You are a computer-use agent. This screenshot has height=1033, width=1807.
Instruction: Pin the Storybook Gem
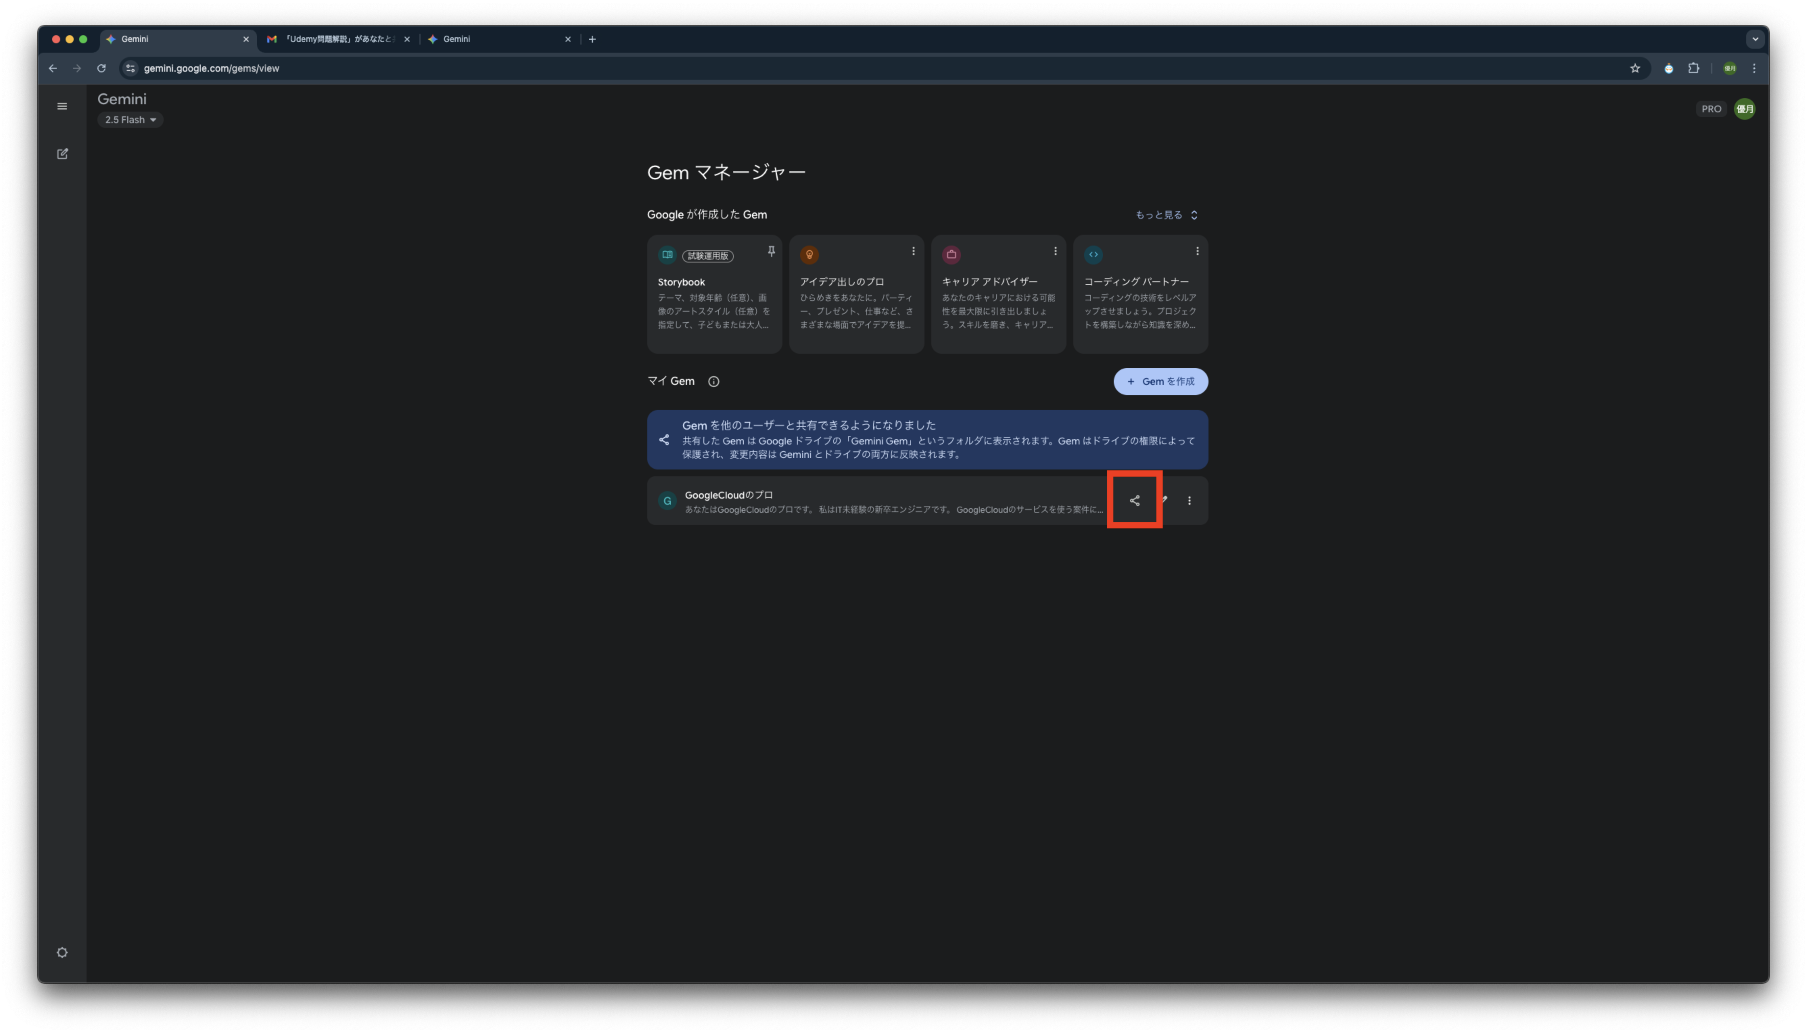(772, 252)
